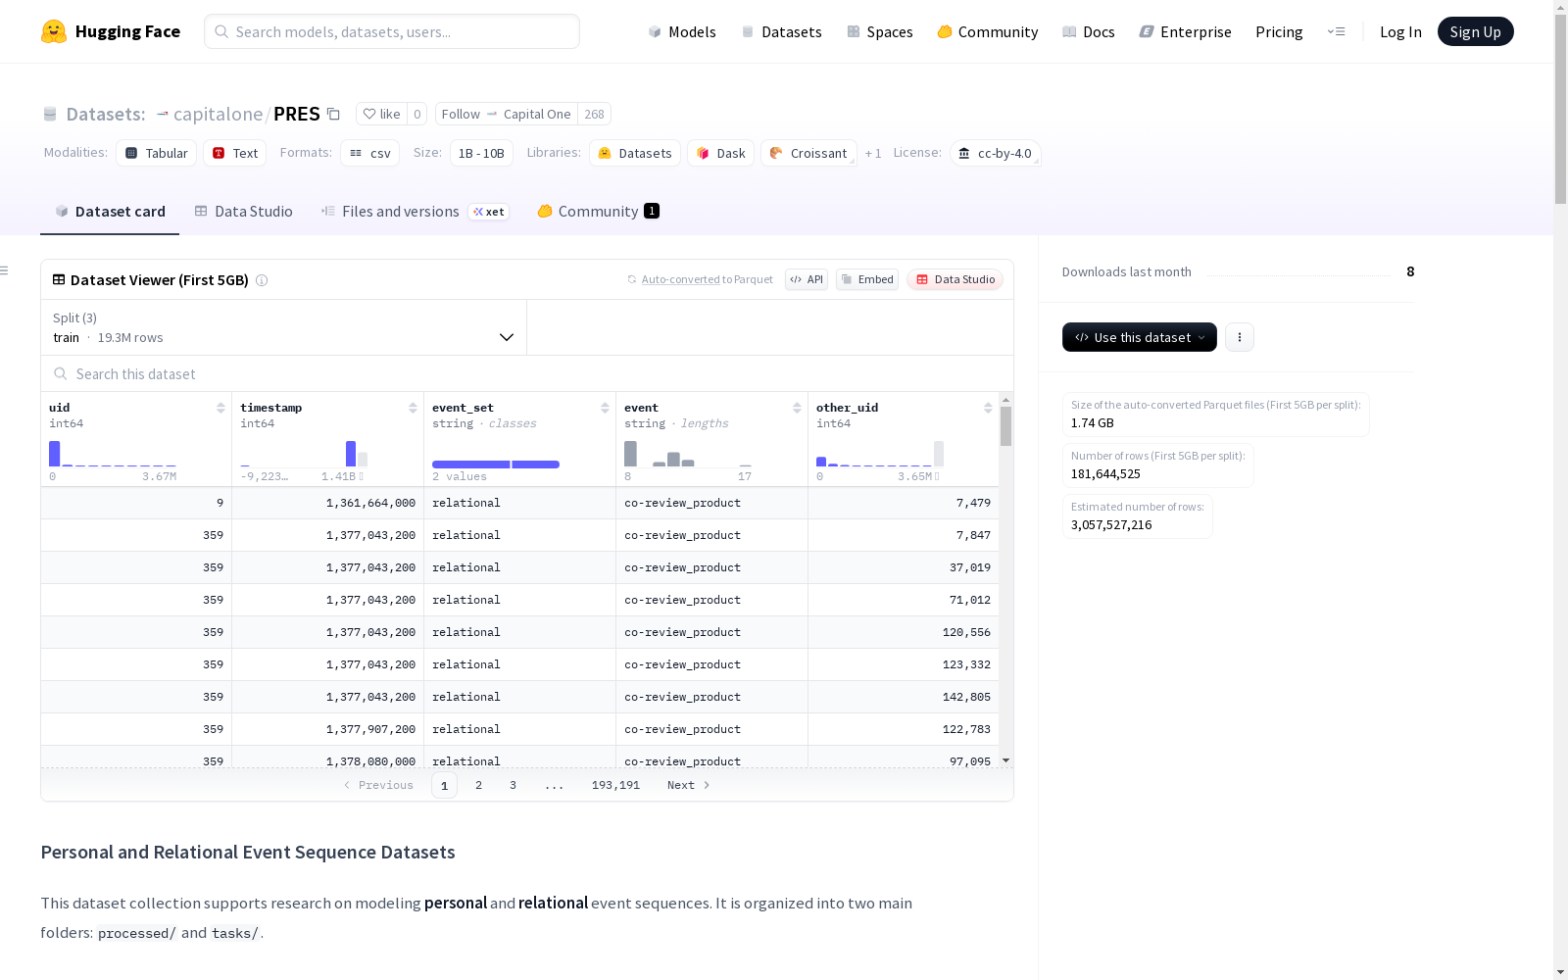Image resolution: width=1568 pixels, height=980 pixels.
Task: Click the other_uid distribution histogram
Action: point(880,453)
